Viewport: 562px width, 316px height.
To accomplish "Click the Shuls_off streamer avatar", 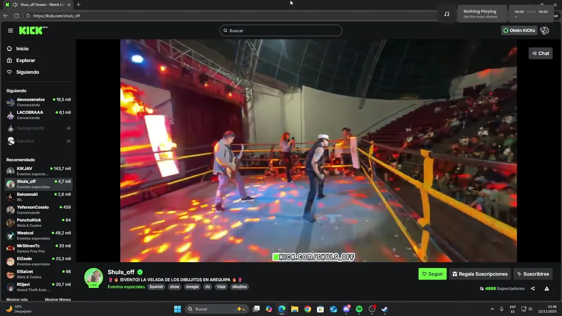I will [x=94, y=277].
